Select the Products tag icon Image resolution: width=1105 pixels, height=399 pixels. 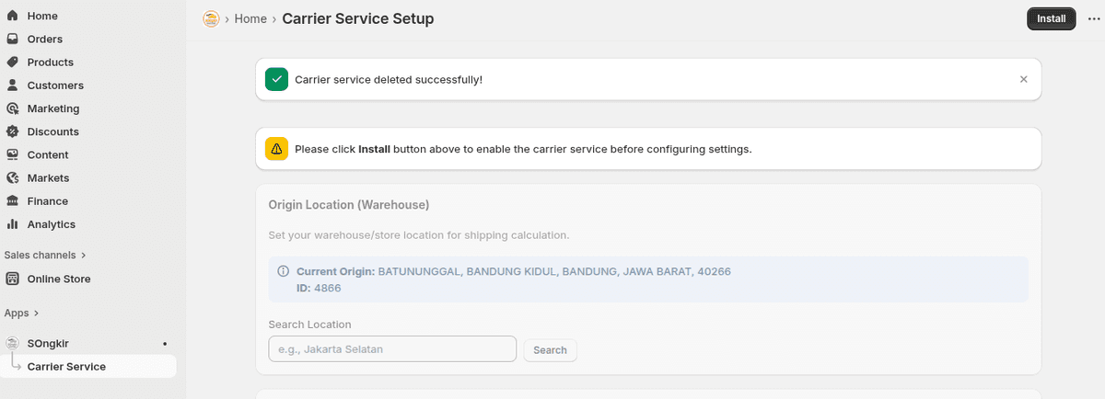(x=12, y=62)
